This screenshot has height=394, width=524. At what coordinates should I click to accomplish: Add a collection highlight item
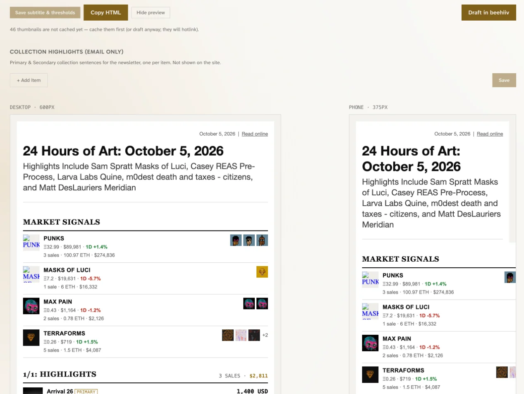pyautogui.click(x=29, y=80)
